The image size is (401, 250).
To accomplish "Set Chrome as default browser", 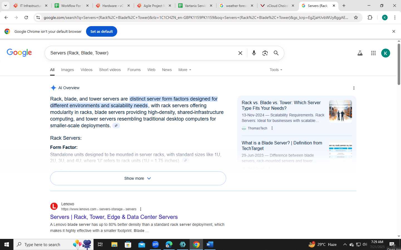I will coord(102,31).
